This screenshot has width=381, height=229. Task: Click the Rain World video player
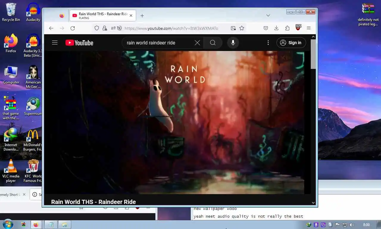point(177,122)
